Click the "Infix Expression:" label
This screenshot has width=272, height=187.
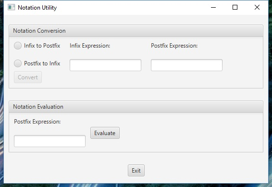[x=90, y=46]
